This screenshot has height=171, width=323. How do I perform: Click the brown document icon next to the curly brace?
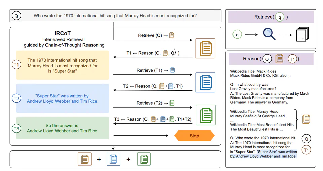tap(306, 119)
